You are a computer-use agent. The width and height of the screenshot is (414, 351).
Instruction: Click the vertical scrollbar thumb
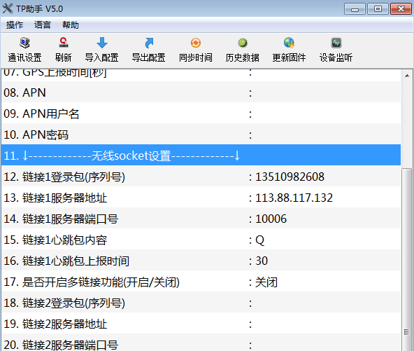[407, 259]
